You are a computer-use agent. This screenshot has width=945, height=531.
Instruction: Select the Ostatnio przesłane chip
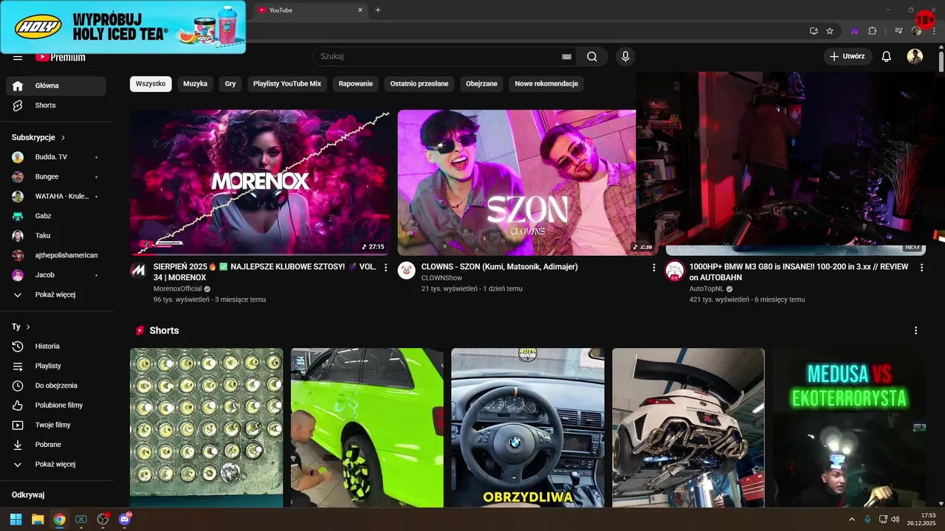point(419,84)
